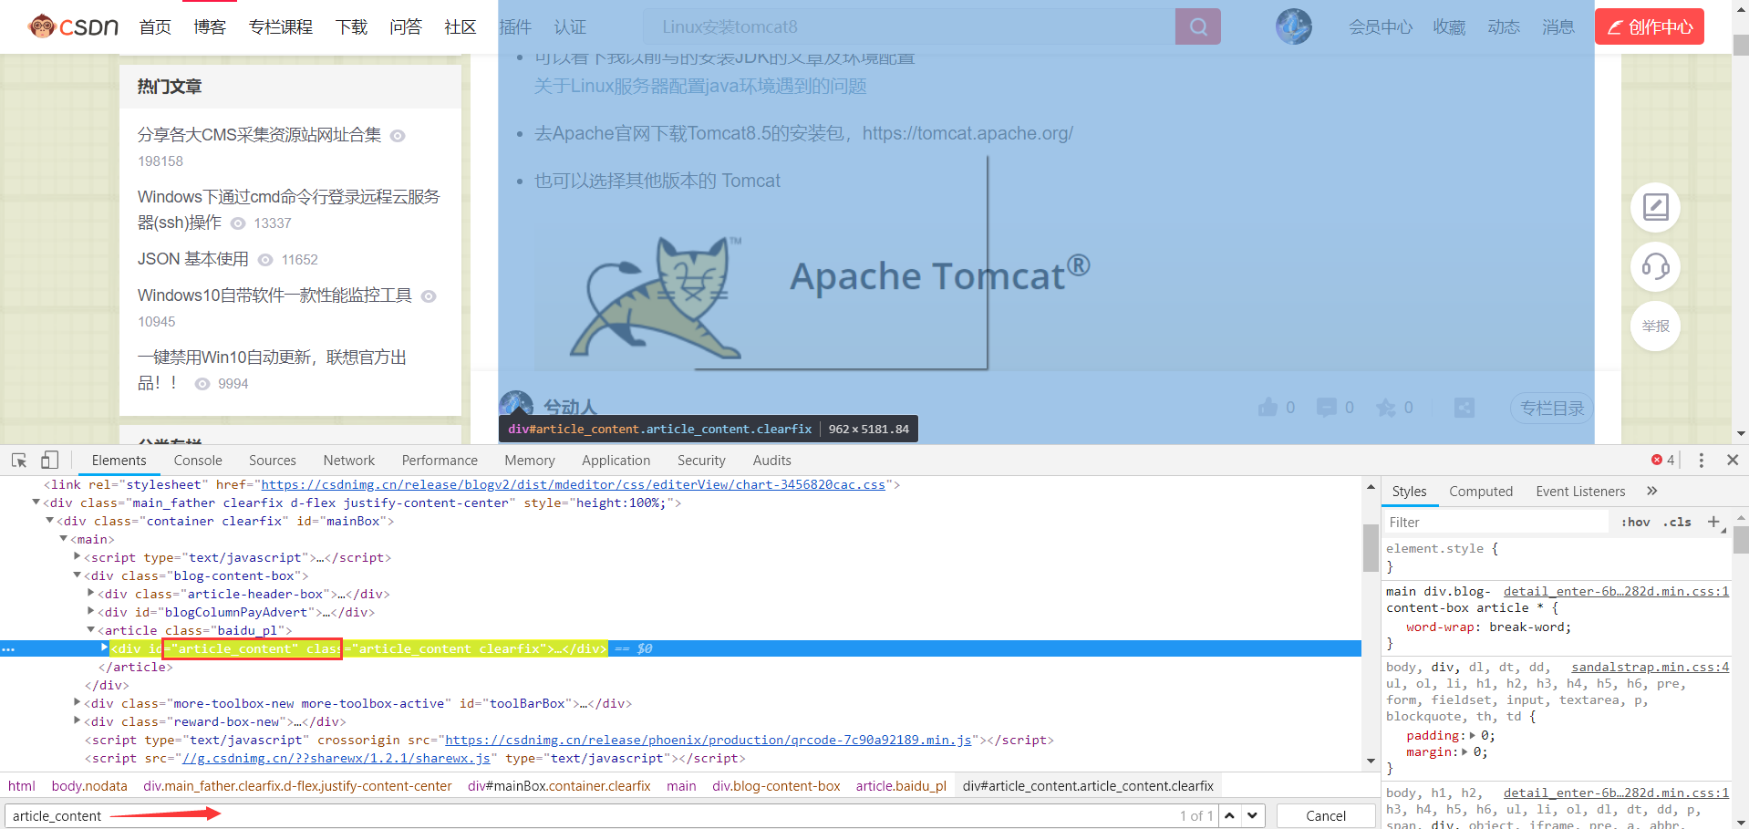This screenshot has height=829, width=1749.
Task: Open 关于Linux服务器配置java环境遇到的问题 link
Action: tap(700, 86)
